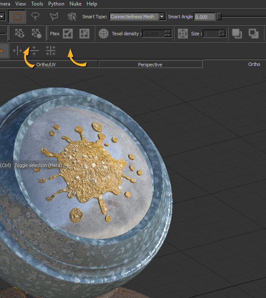Open the Nuke menu

(75, 4)
